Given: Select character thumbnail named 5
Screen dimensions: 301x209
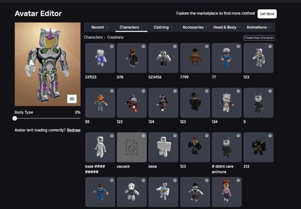Looking at the screenshot, I should (x=258, y=103).
